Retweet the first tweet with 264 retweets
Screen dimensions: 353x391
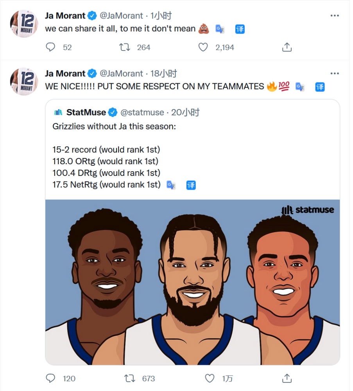124,47
